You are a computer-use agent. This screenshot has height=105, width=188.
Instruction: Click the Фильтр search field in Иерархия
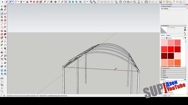tap(174, 80)
